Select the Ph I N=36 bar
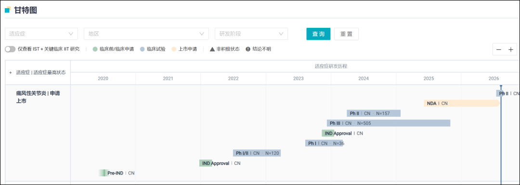Image resolution: width=520 pixels, height=185 pixels. tap(324, 143)
